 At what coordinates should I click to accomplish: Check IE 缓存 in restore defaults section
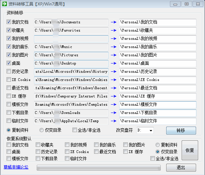(125, 152)
